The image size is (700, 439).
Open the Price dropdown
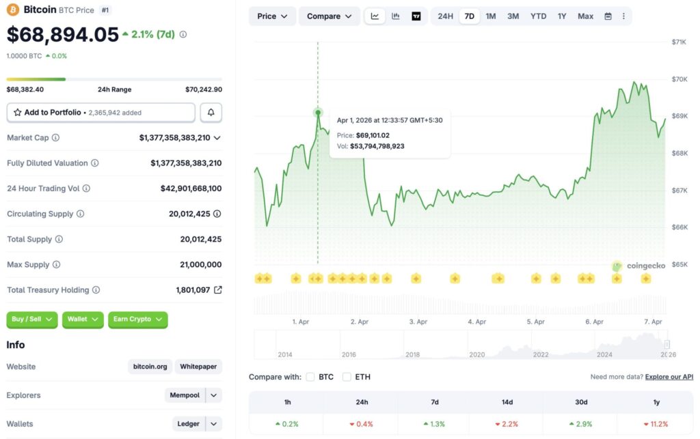click(272, 16)
